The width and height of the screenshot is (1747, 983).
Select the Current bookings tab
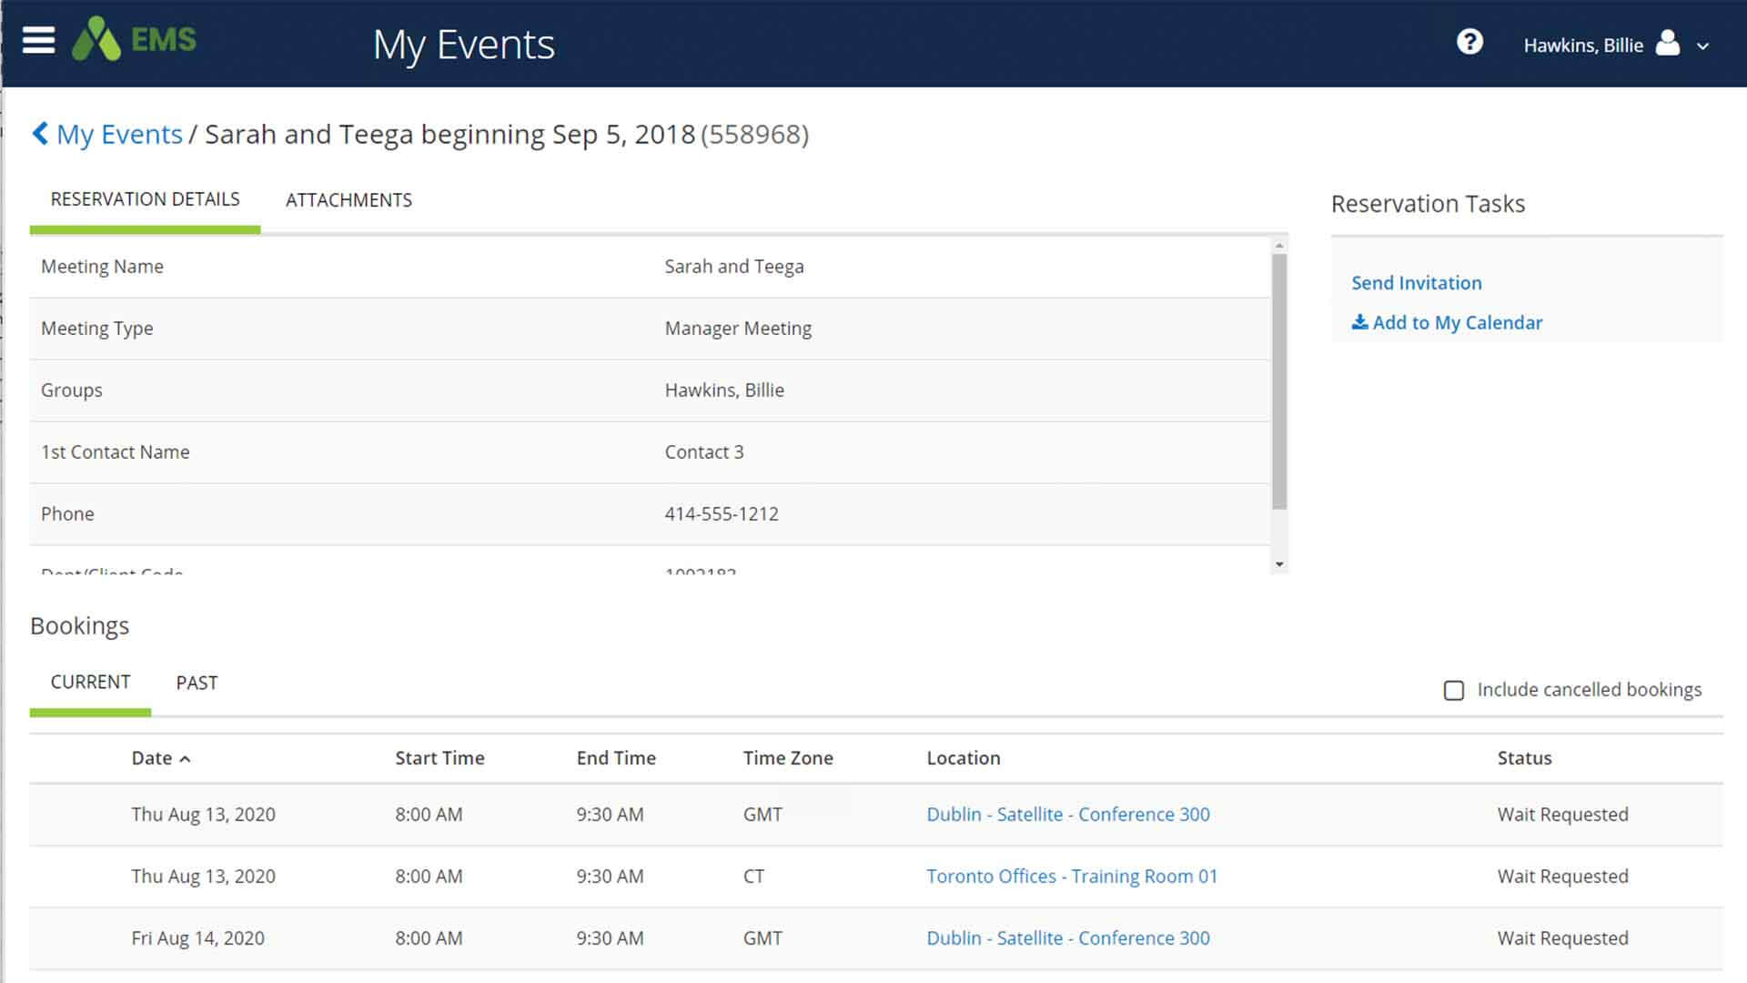tap(90, 682)
